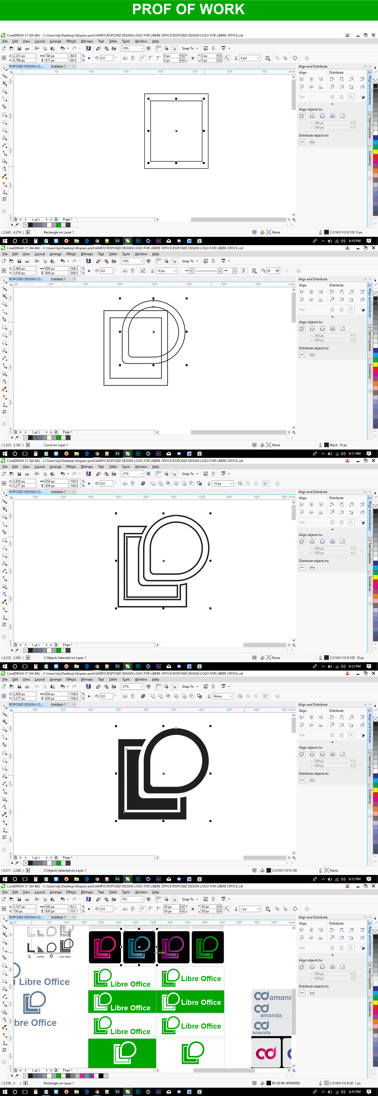Viewport: 378px width, 1096px height.
Task: Select the Crop tool in top window
Action: click(4, 83)
